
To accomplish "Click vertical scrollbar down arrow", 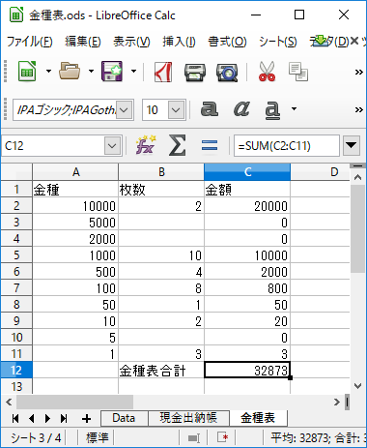I will pos(357,386).
